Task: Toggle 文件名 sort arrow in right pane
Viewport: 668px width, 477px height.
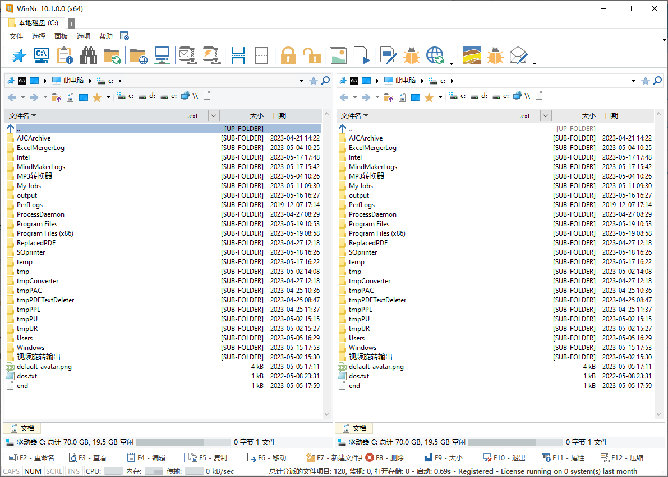Action: pos(366,116)
